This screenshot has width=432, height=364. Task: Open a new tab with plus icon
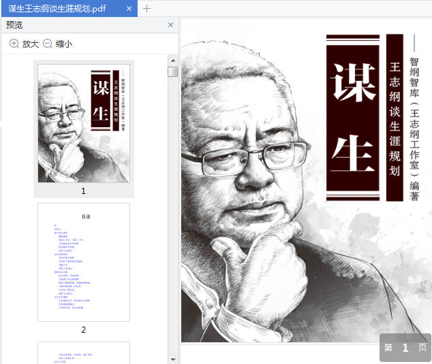tap(147, 9)
